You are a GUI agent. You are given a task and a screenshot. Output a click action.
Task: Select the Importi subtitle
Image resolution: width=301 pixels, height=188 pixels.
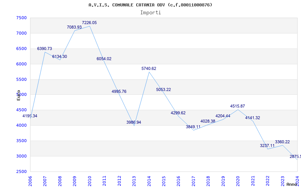tap(150, 13)
